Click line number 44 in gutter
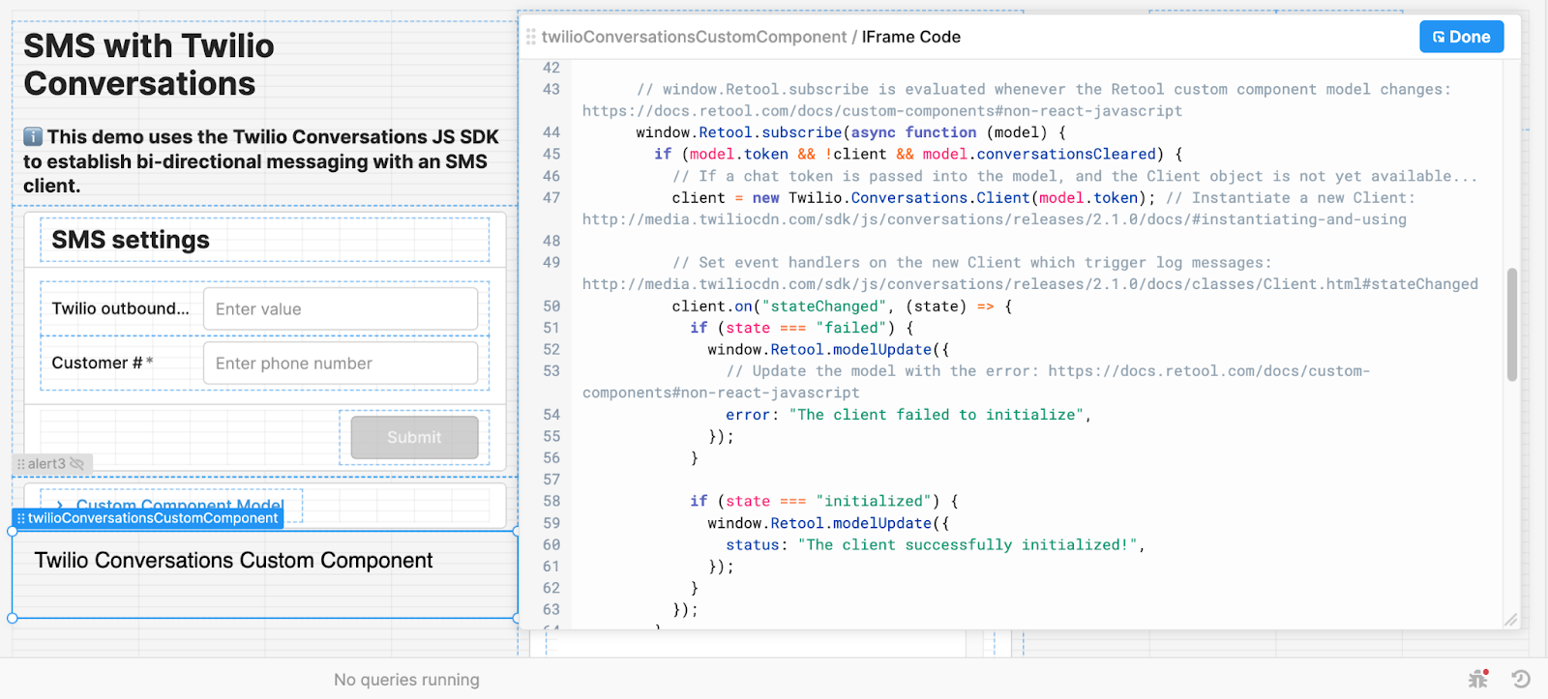This screenshot has height=699, width=1548. click(551, 132)
